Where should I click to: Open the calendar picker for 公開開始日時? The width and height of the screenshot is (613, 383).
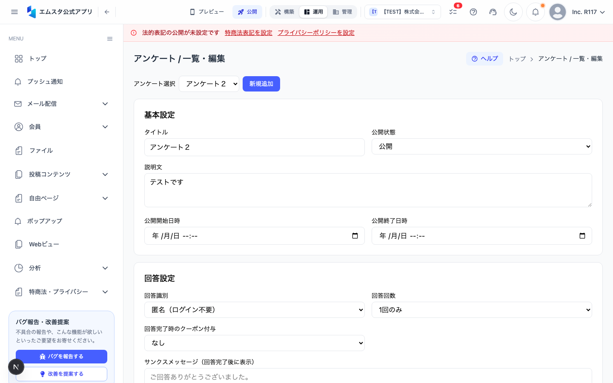tap(355, 236)
